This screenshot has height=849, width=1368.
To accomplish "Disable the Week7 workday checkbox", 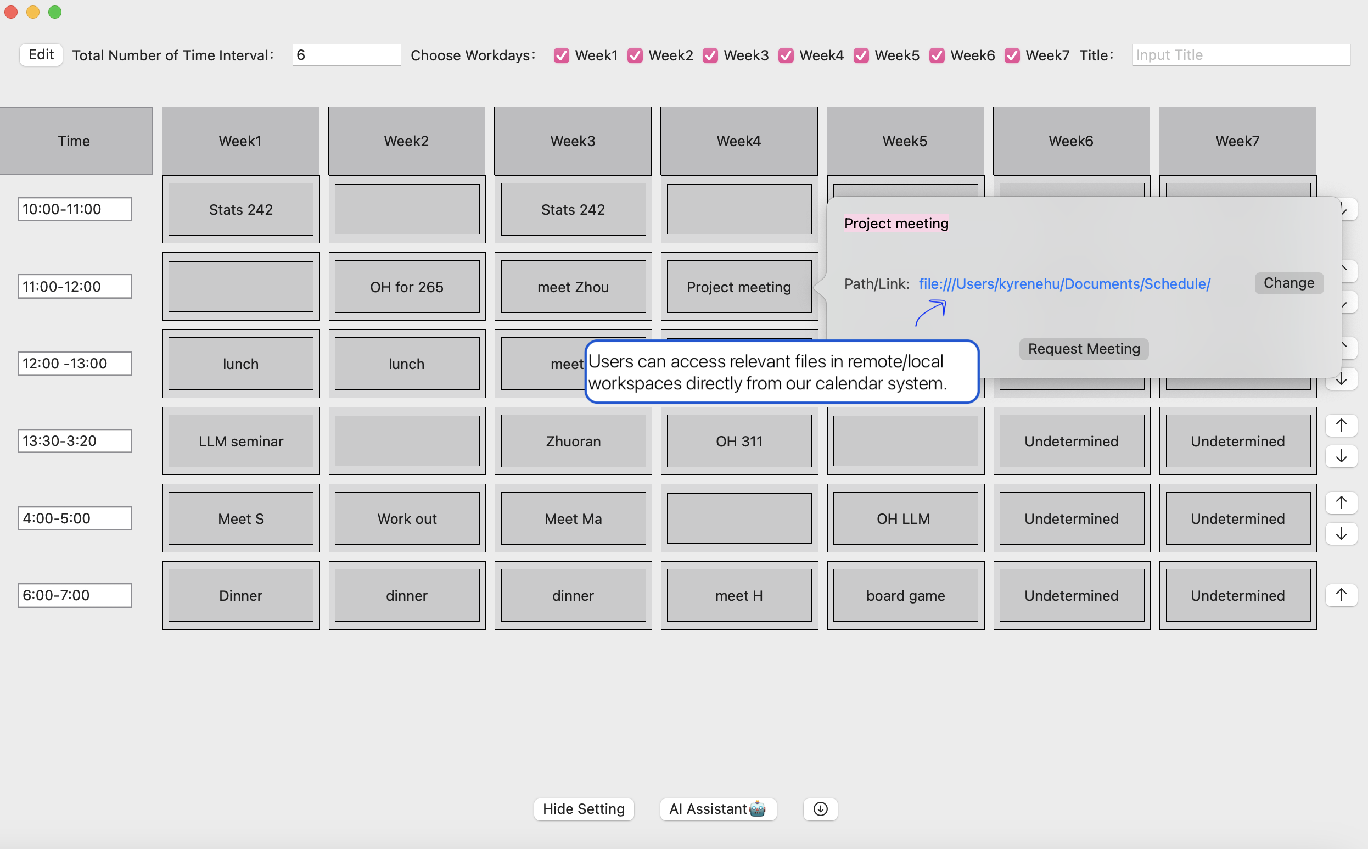I will click(x=1012, y=55).
